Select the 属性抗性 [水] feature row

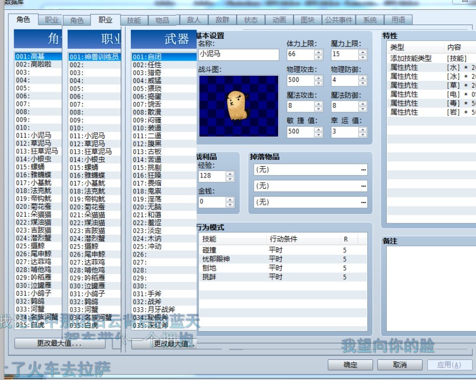coord(432,67)
